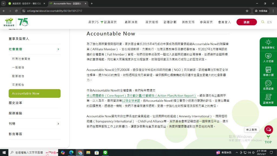Viewport: 277px width, 156px height.
Task: Select 服務據點 in the sidebar
Action: (15, 113)
